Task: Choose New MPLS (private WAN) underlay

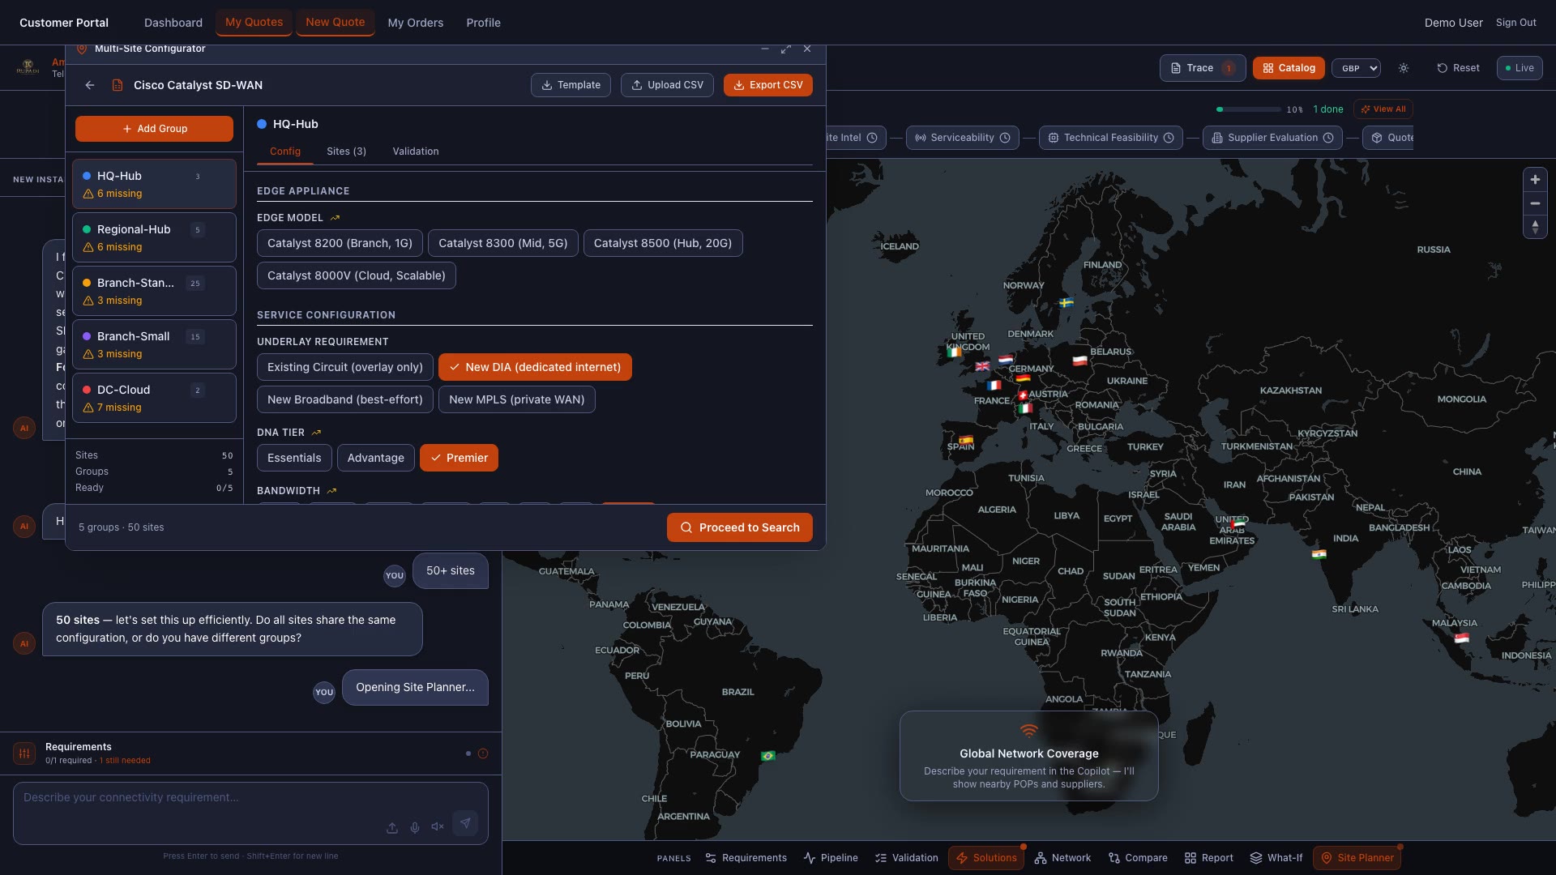Action: [x=517, y=399]
